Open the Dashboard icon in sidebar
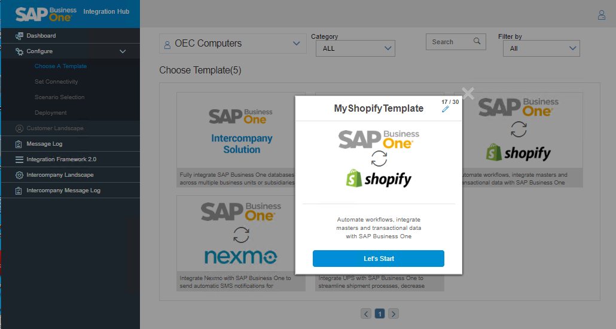 tap(19, 36)
